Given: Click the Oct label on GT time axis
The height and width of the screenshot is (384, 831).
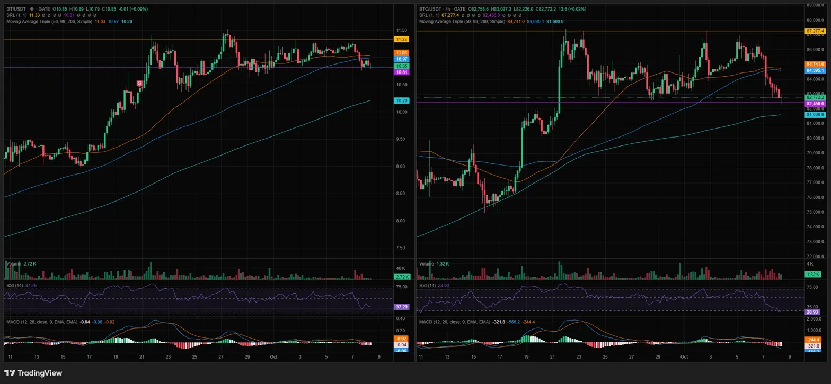Looking at the screenshot, I should [274, 357].
